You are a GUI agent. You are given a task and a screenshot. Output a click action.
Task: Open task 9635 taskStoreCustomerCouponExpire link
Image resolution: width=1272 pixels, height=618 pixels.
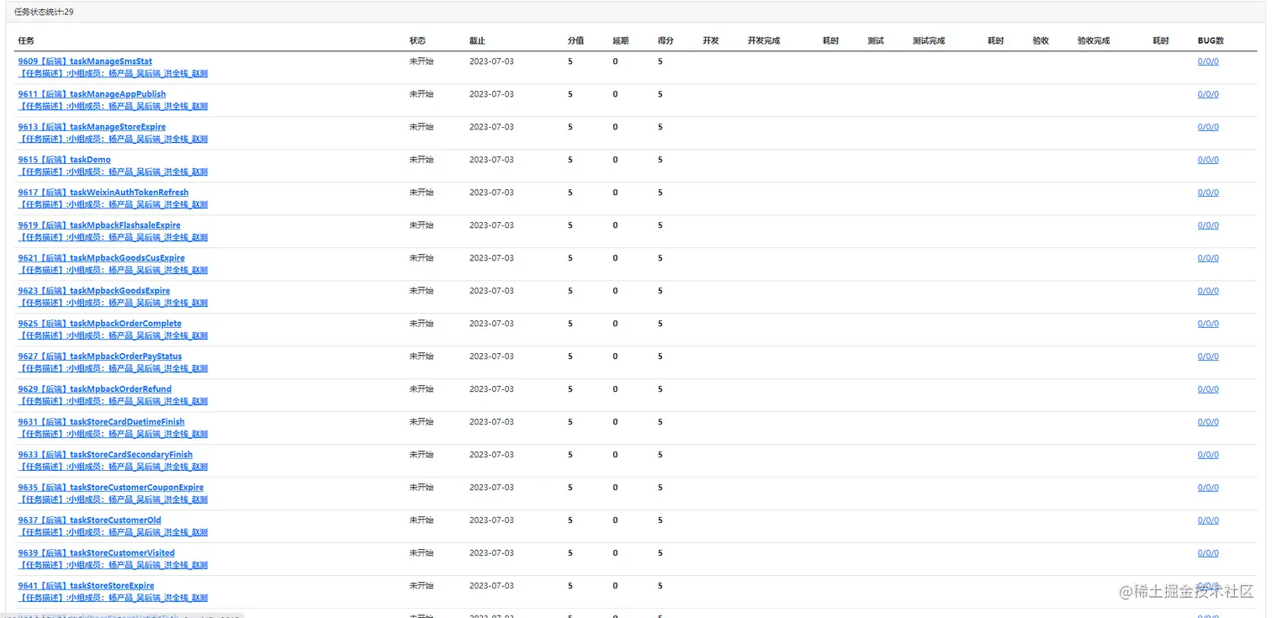(111, 488)
